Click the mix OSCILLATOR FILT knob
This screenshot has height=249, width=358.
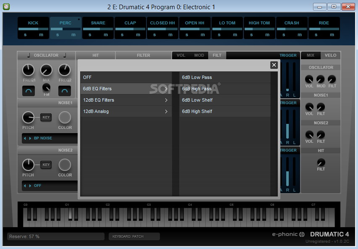point(332,79)
